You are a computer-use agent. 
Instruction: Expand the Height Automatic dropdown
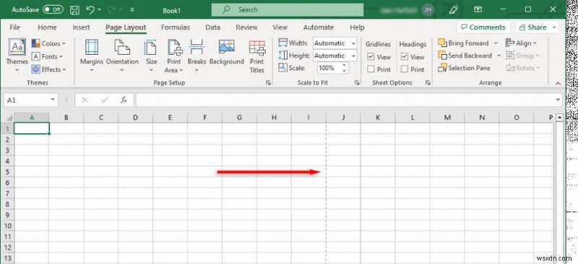[x=353, y=56]
